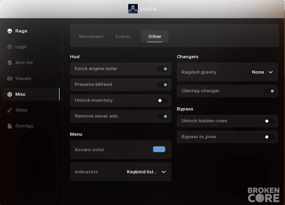The width and height of the screenshot is (285, 205).
Task: Enable the Unlock inventory toggle
Action: 163,101
